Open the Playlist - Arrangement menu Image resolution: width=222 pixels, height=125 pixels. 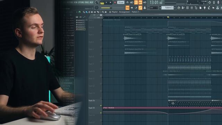pyautogui.click(x=121, y=12)
